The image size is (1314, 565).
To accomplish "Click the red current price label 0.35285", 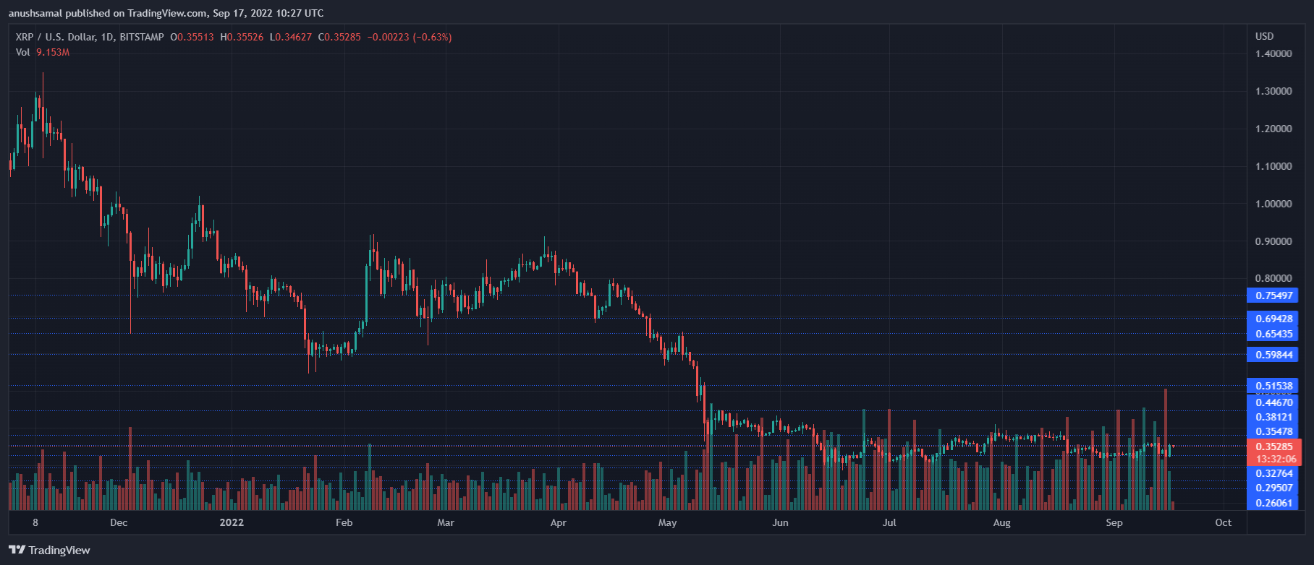I will point(1274,447).
